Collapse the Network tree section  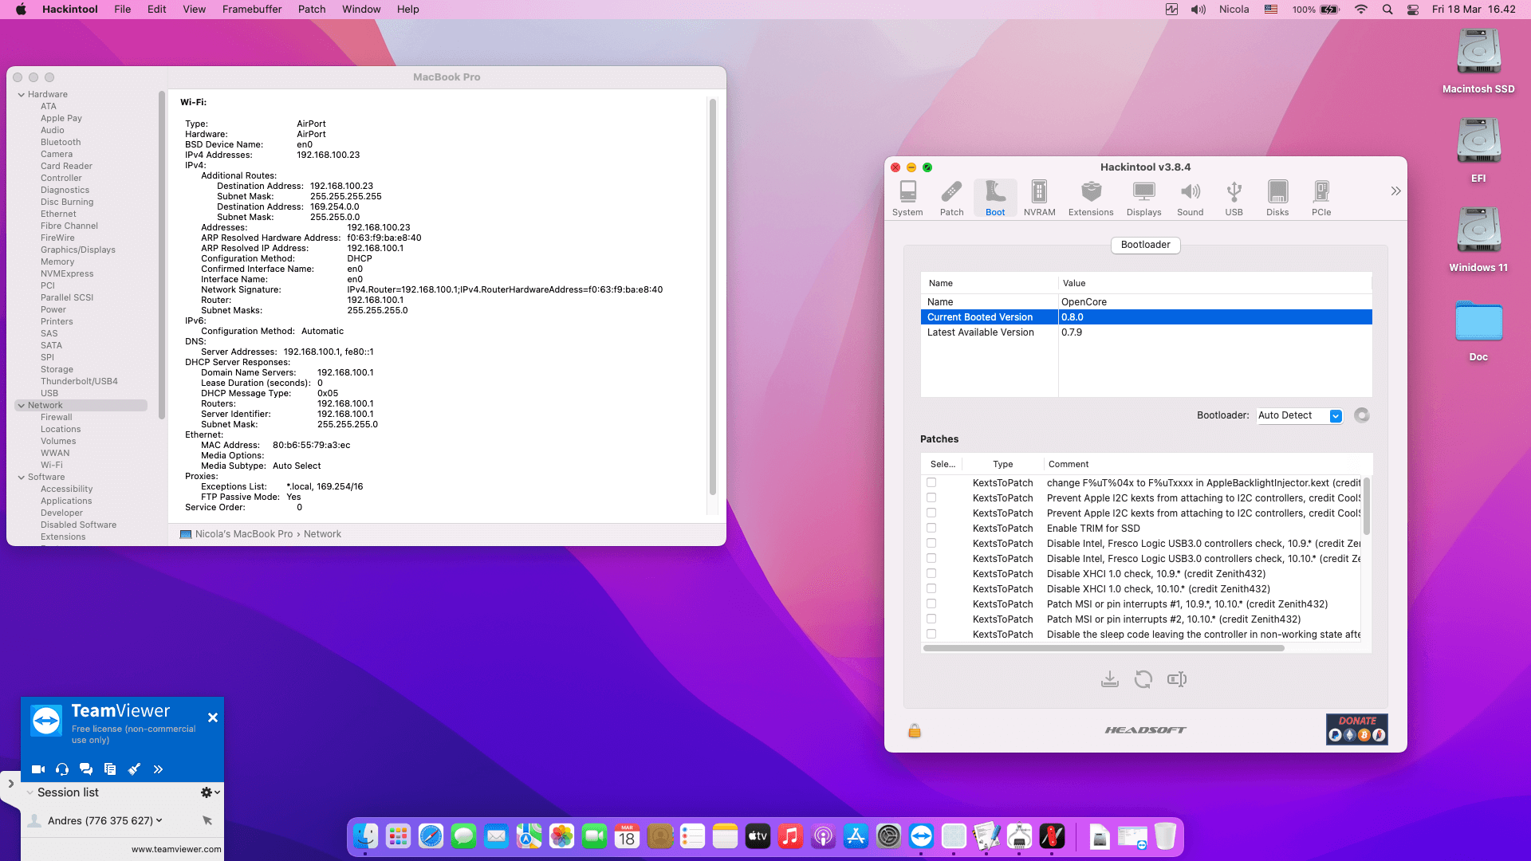click(22, 406)
